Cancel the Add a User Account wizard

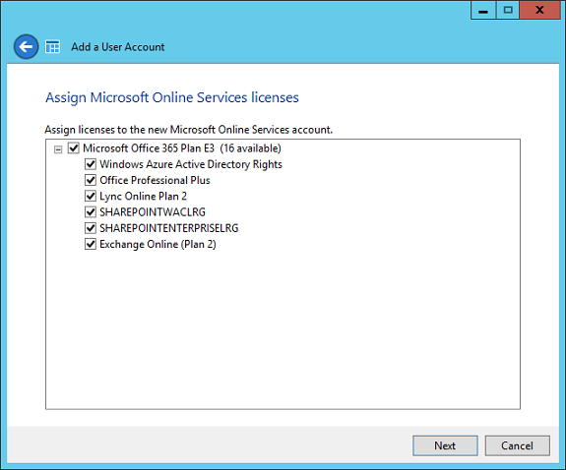517,445
